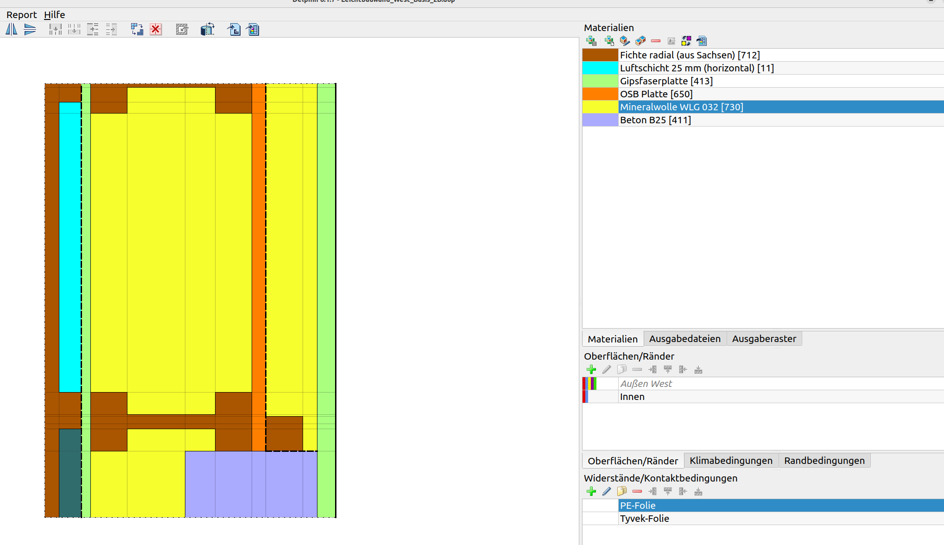Delete contact condition with red minus icon
This screenshot has width=944, height=545.
(x=637, y=491)
